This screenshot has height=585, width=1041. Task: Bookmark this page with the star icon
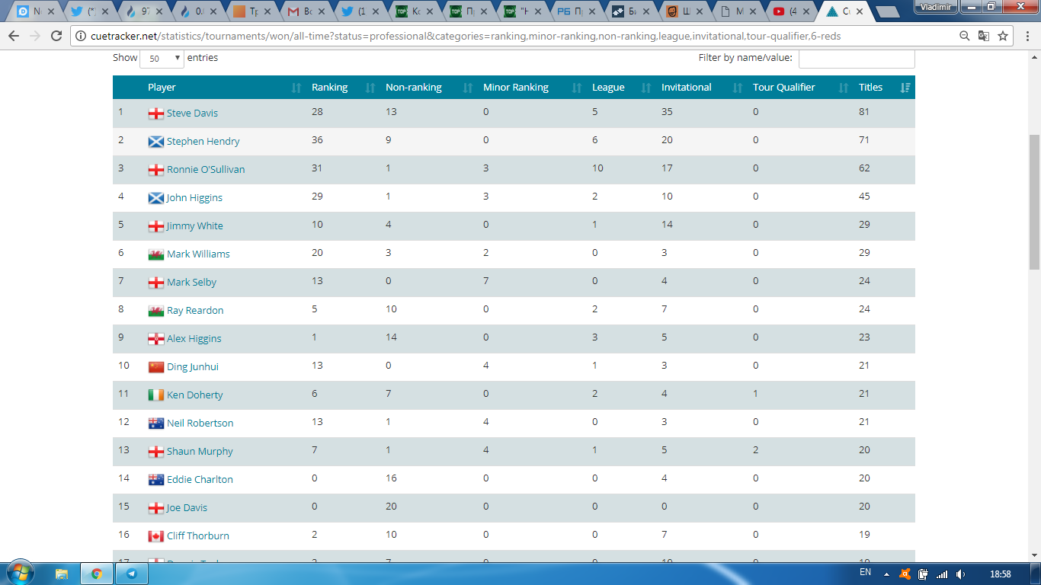point(1003,36)
